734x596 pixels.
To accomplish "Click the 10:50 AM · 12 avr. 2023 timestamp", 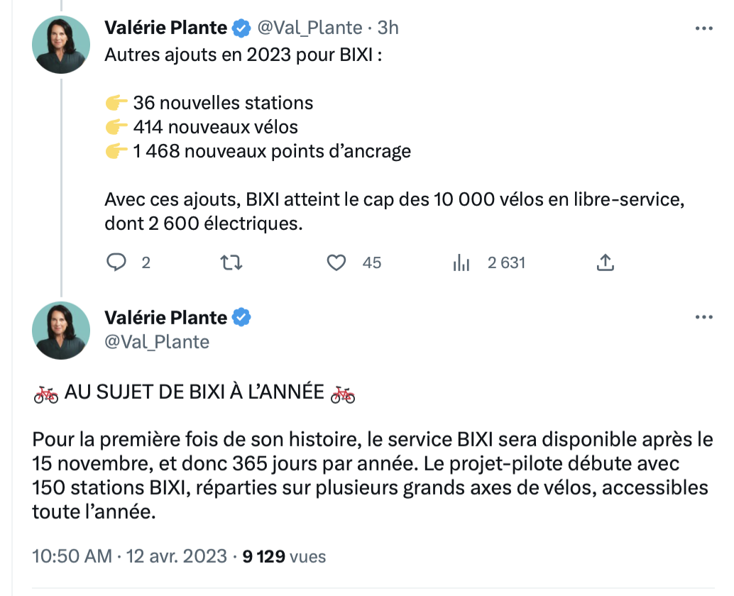I will 130,556.
